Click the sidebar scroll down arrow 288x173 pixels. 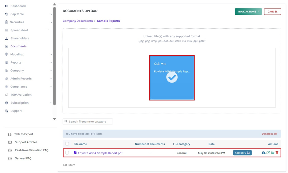click(x=54, y=119)
